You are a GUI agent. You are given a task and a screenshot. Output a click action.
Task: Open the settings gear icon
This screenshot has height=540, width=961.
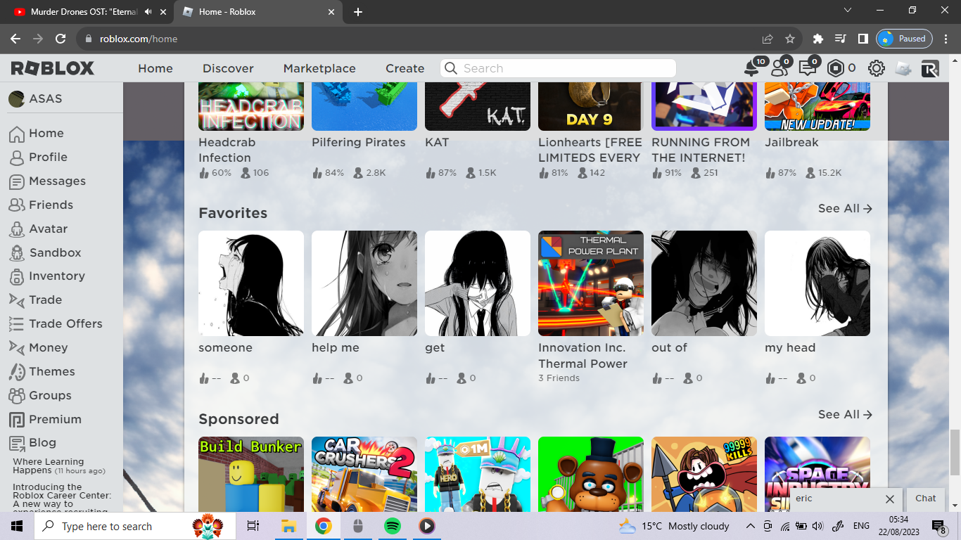(x=876, y=68)
